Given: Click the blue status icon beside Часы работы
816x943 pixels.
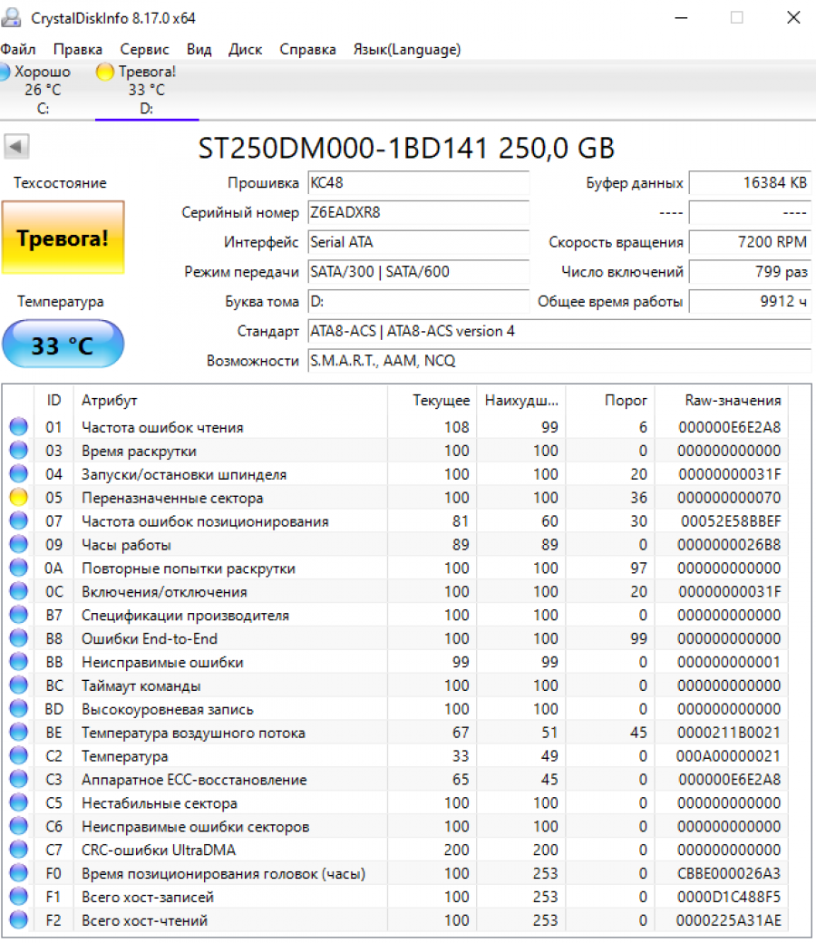Looking at the screenshot, I should click(x=18, y=545).
